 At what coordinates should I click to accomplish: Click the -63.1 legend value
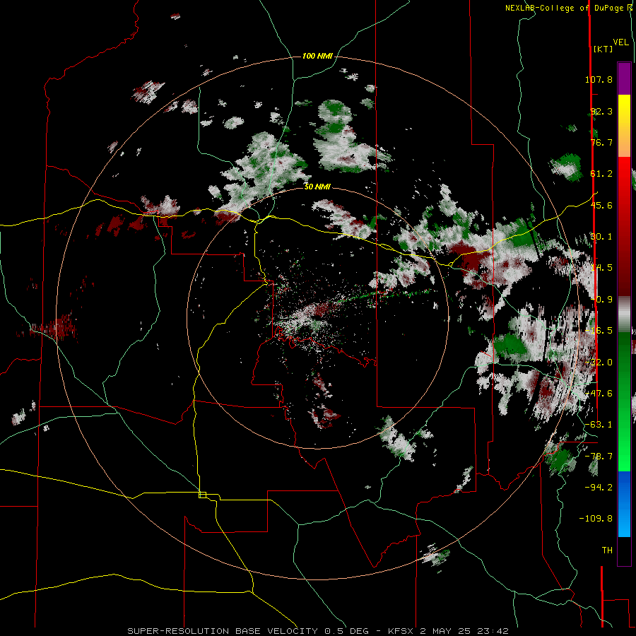pyautogui.click(x=599, y=424)
